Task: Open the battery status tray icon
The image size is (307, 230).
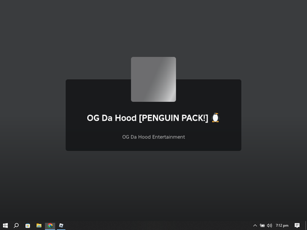Action: (262, 225)
